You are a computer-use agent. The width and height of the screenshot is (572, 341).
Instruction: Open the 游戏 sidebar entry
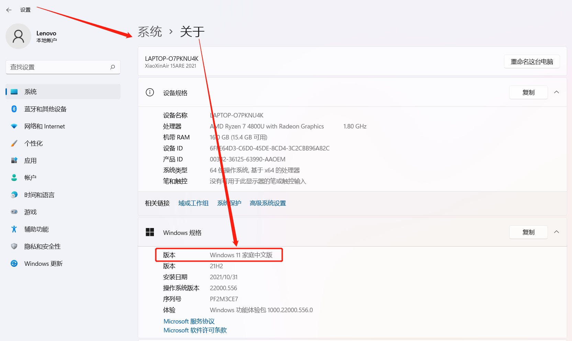[63, 212]
